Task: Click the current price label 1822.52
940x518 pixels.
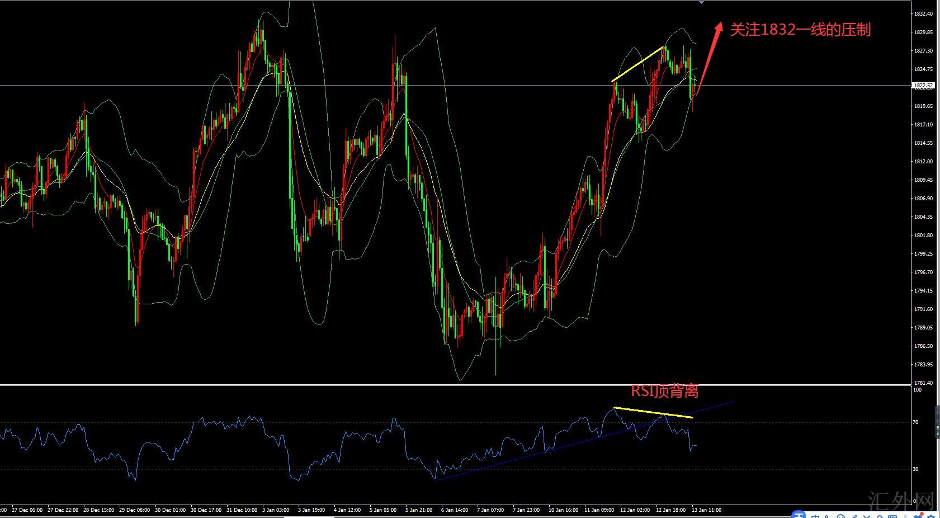Action: point(923,86)
